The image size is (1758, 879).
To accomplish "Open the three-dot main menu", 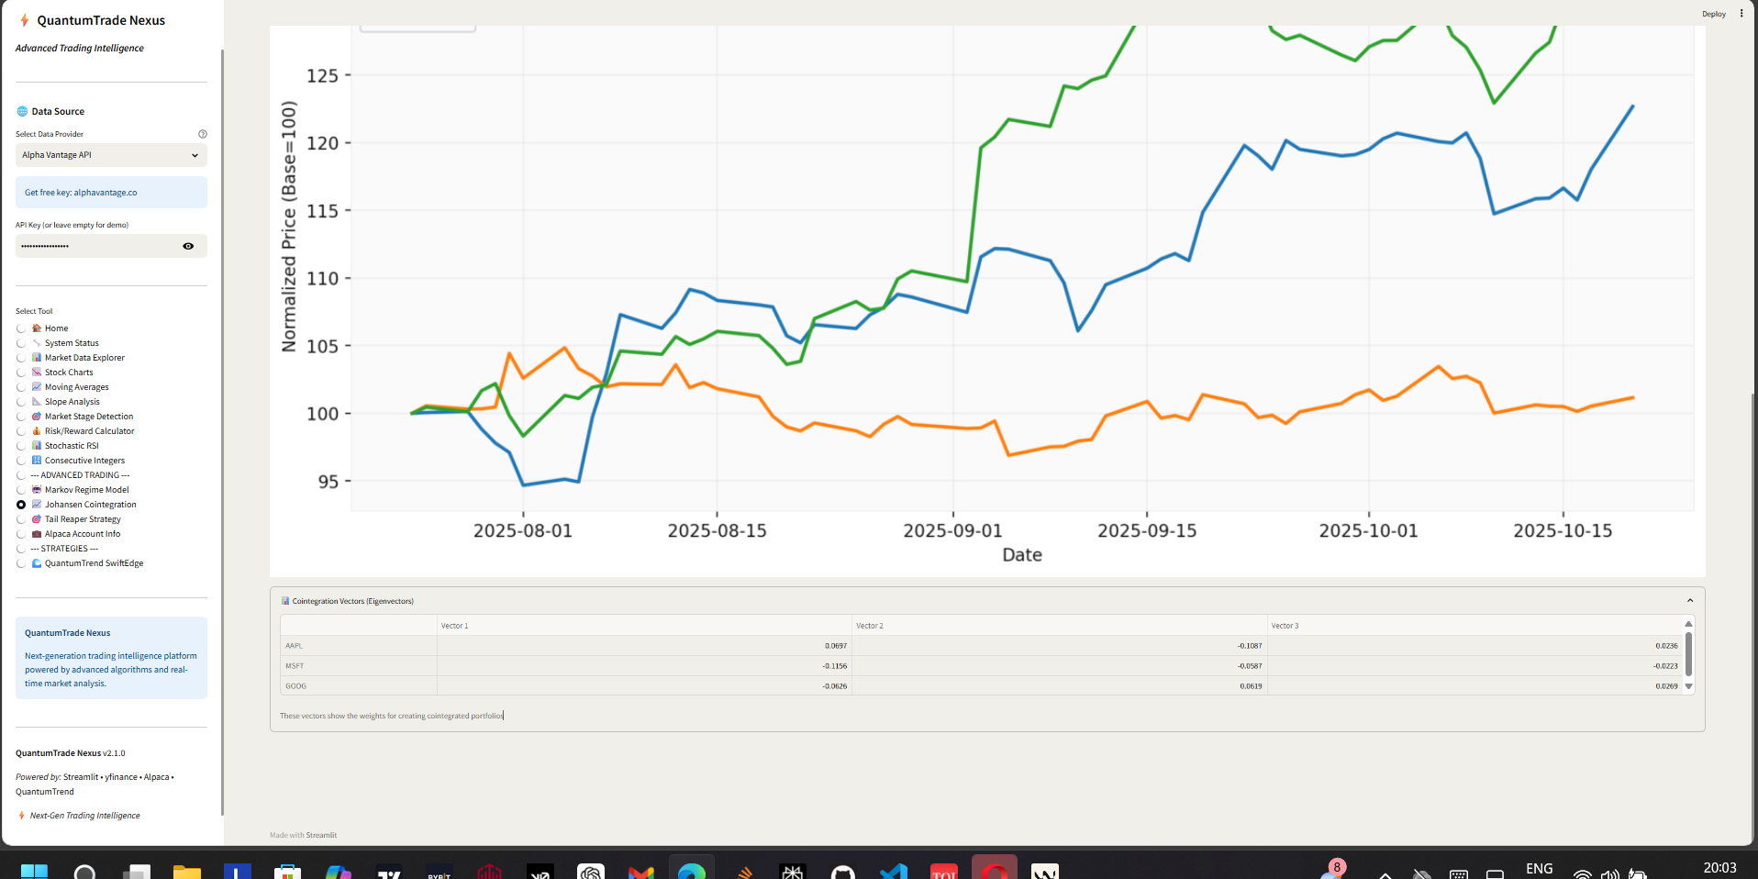I will (x=1741, y=14).
